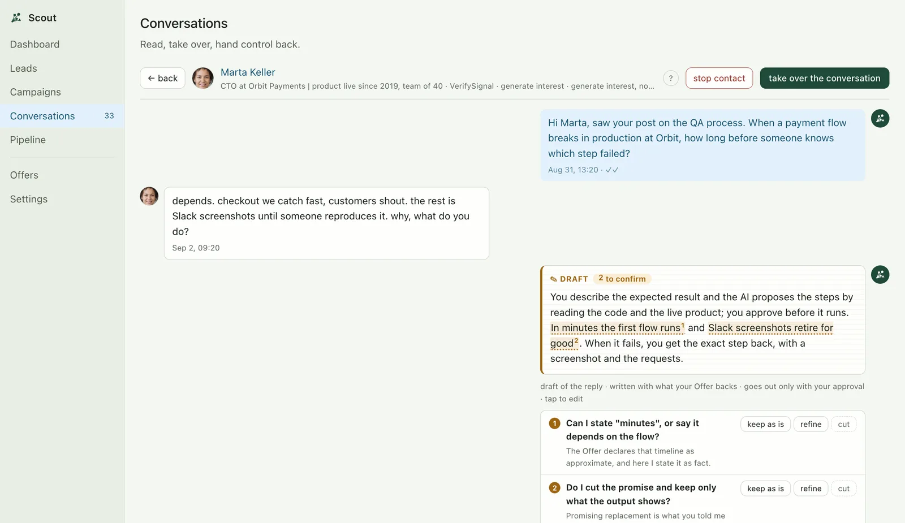The height and width of the screenshot is (523, 905).
Task: Click keep as is for the promise question
Action: (765, 489)
